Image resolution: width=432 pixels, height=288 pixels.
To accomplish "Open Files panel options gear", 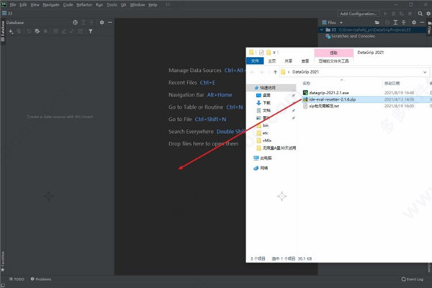I will [x=414, y=22].
